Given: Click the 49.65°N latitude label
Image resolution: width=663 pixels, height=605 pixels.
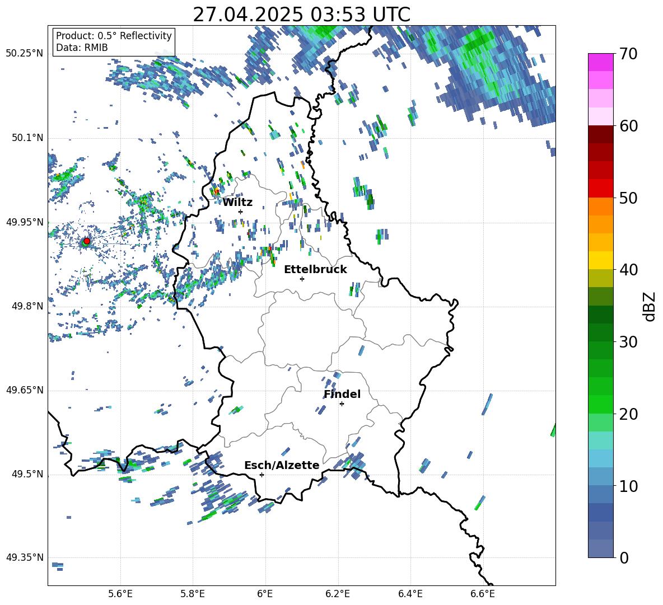Looking at the screenshot, I should [x=25, y=390].
